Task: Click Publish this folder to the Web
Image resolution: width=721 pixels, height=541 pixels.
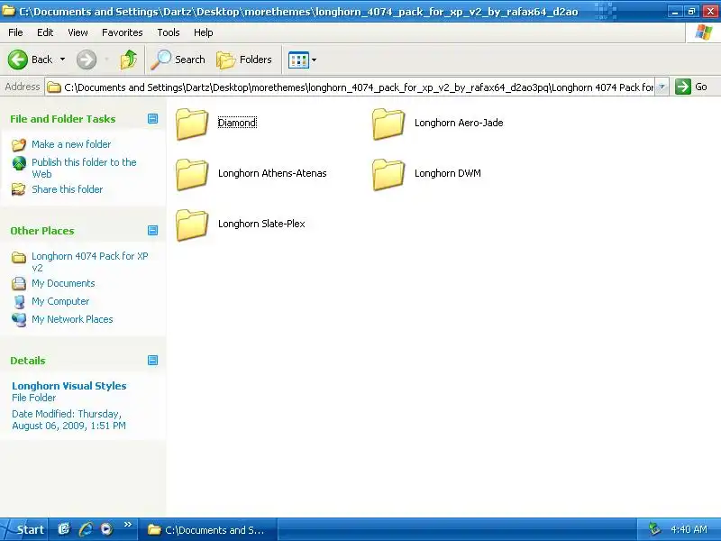Action: [x=84, y=168]
